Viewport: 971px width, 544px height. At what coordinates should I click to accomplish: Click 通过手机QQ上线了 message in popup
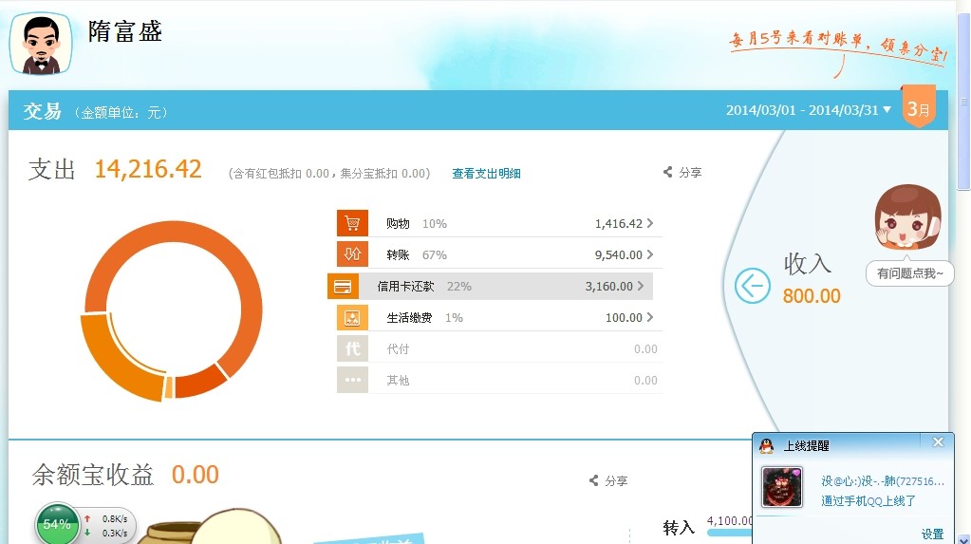868,500
